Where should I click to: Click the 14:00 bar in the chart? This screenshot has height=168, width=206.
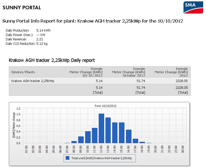click(115, 133)
